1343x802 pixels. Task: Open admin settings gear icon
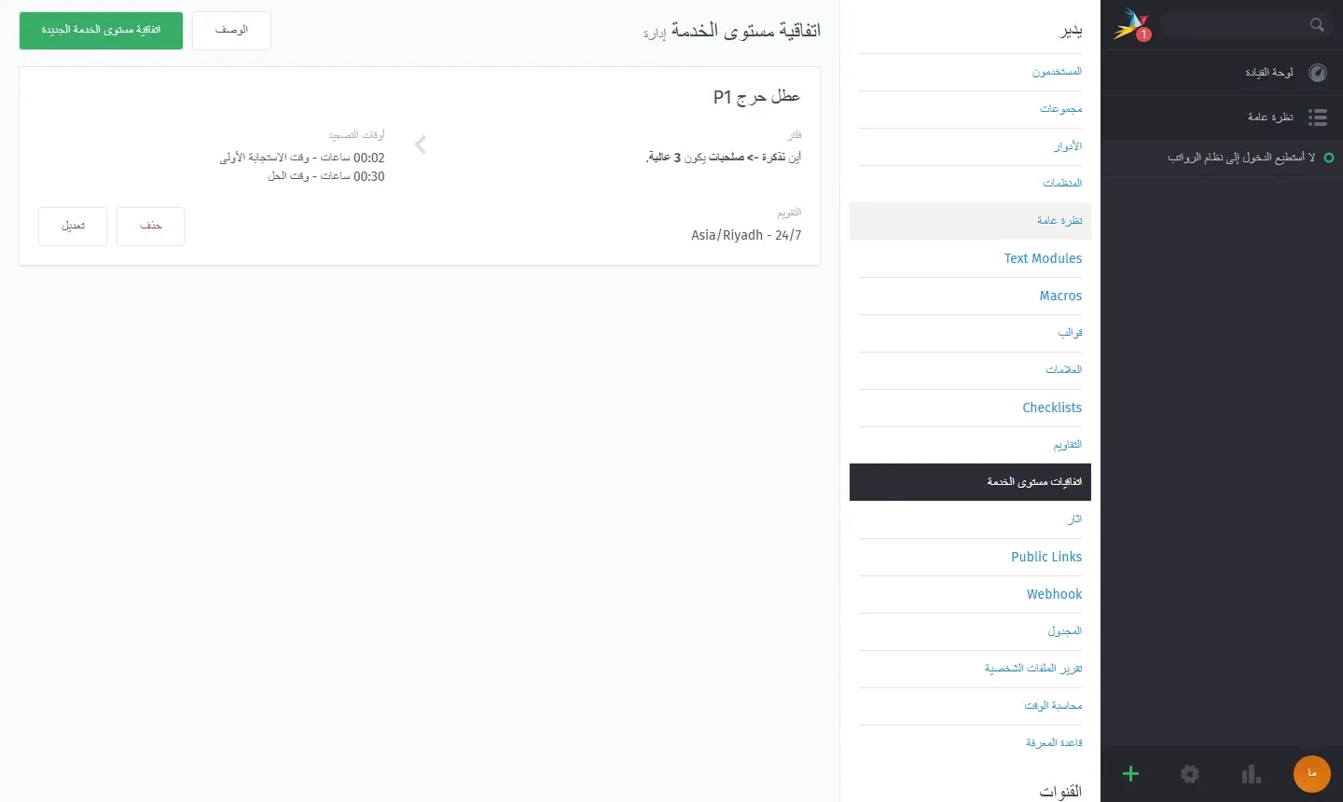(1190, 774)
